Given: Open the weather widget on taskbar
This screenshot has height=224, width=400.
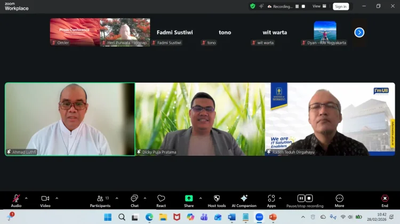Looking at the screenshot, I should [10, 217].
